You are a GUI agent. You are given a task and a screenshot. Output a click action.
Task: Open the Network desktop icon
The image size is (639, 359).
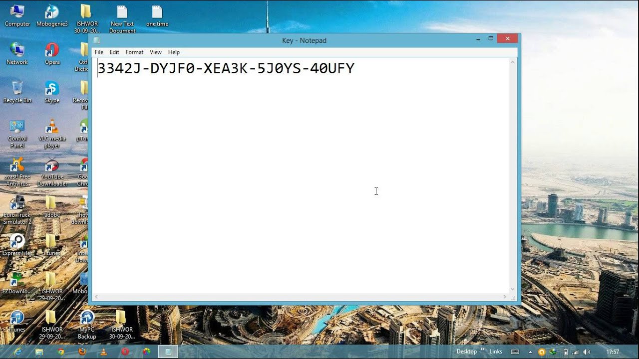click(x=17, y=53)
